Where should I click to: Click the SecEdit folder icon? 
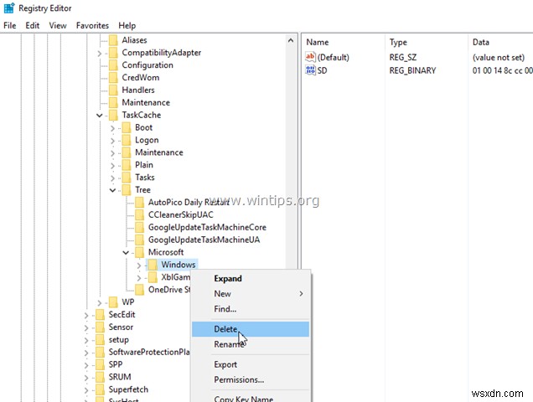click(x=100, y=315)
